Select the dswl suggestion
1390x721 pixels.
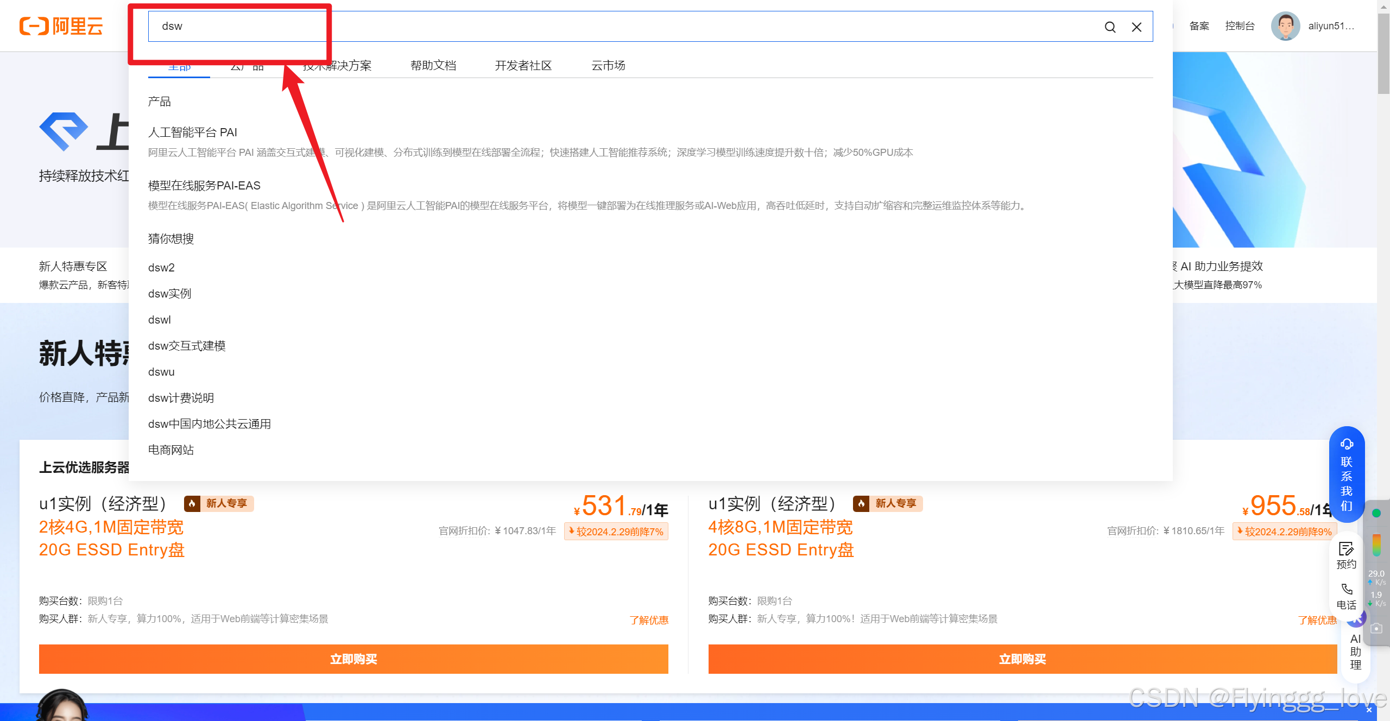coord(159,320)
